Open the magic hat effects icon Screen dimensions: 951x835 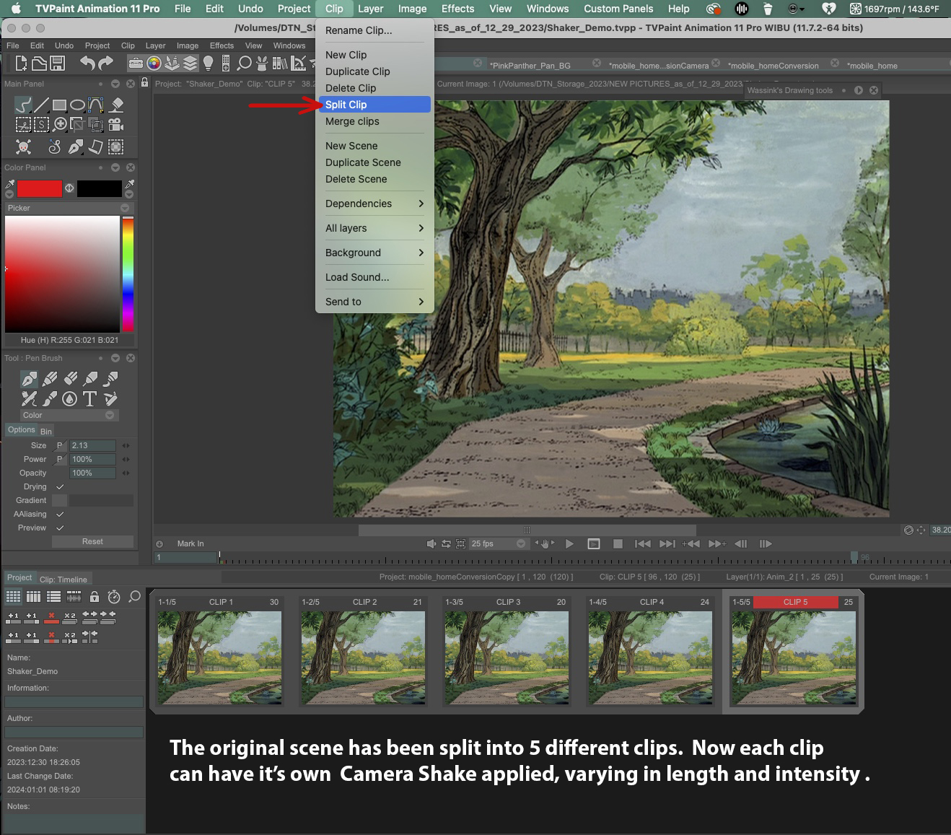click(262, 64)
